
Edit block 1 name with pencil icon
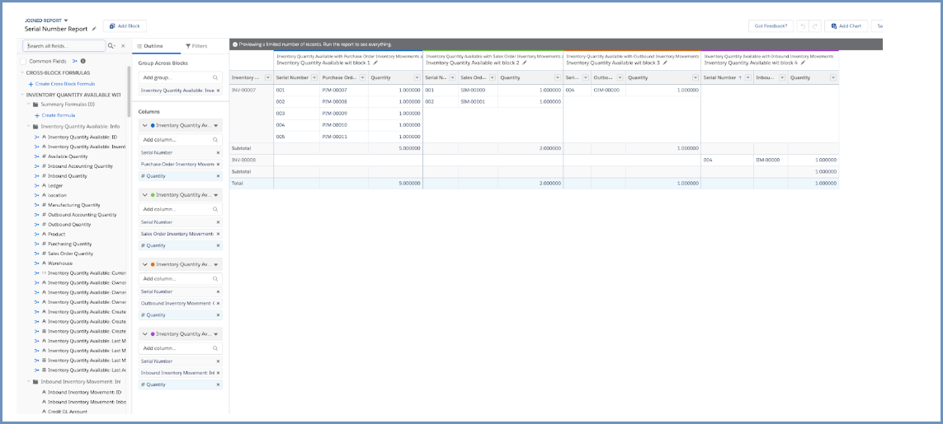click(376, 63)
